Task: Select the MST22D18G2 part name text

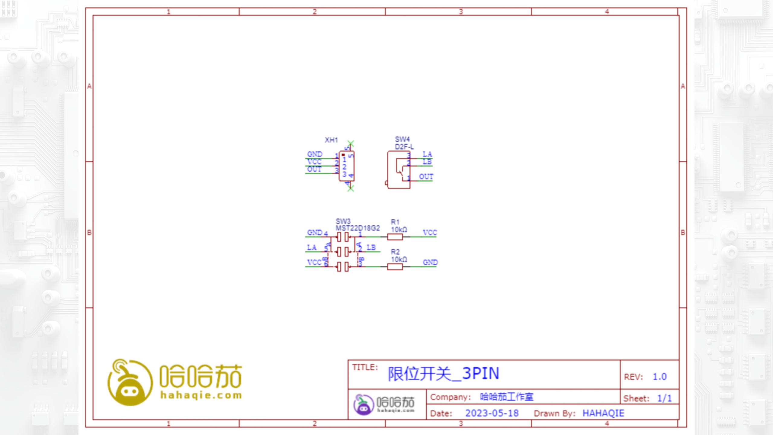Action: pos(358,228)
